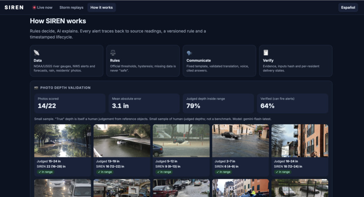Open the submerged car behind fence photo
This screenshot has height=197, width=364.
300,188
